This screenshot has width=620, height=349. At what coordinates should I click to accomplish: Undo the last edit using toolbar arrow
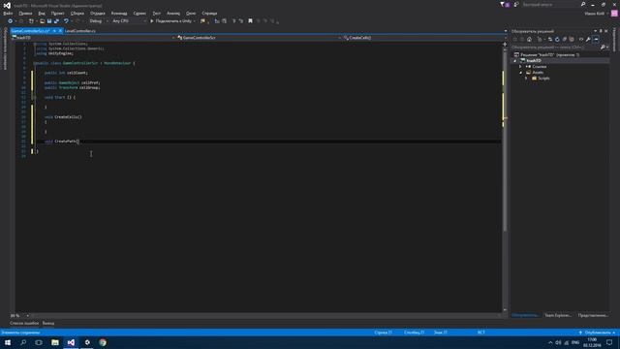pos(66,21)
